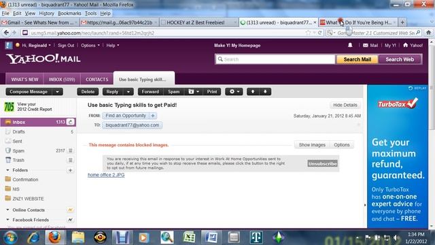
Task: Switch to the INBOX (5099) tab
Action: [62, 80]
